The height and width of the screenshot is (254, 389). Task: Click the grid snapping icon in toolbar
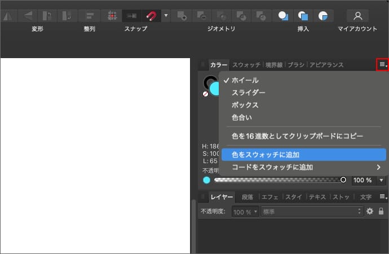pyautogui.click(x=112, y=15)
